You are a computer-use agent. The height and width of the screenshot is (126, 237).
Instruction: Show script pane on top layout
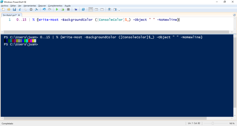pos(91,9)
